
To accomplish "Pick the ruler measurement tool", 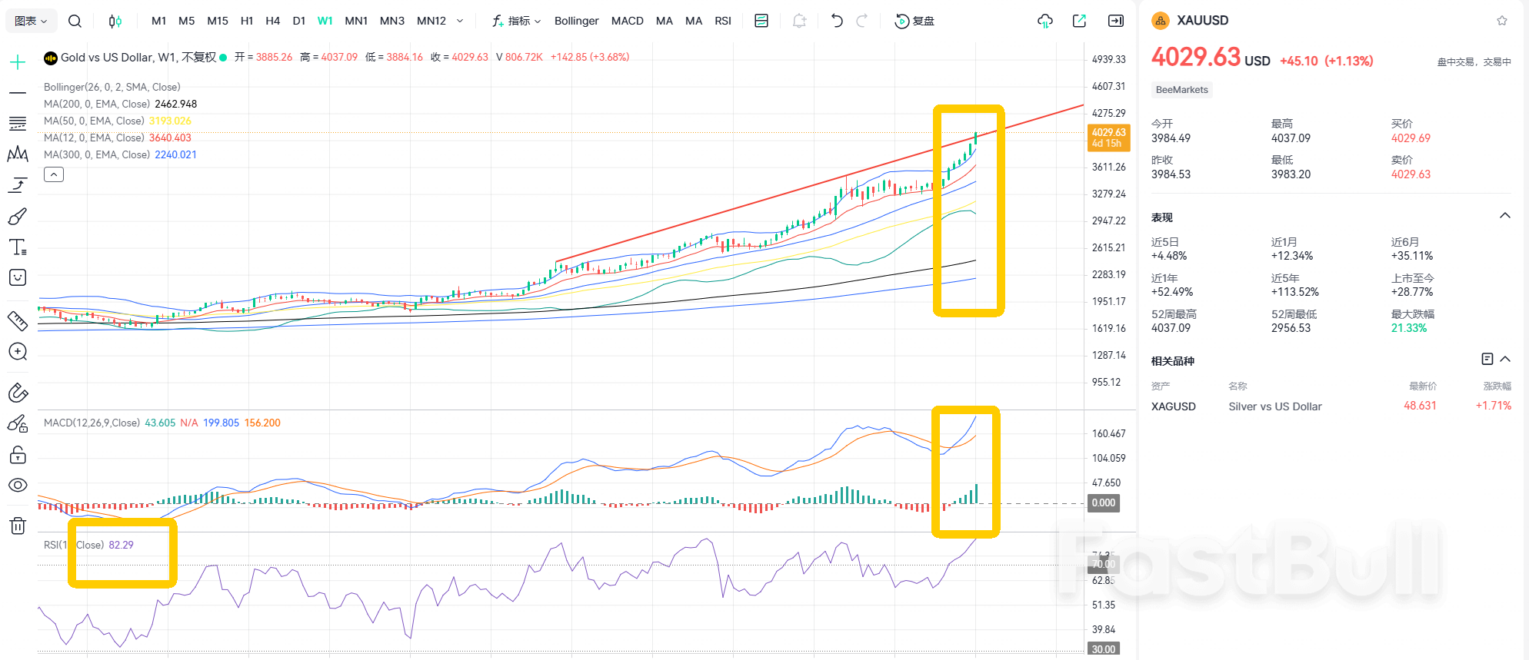I will [x=18, y=320].
